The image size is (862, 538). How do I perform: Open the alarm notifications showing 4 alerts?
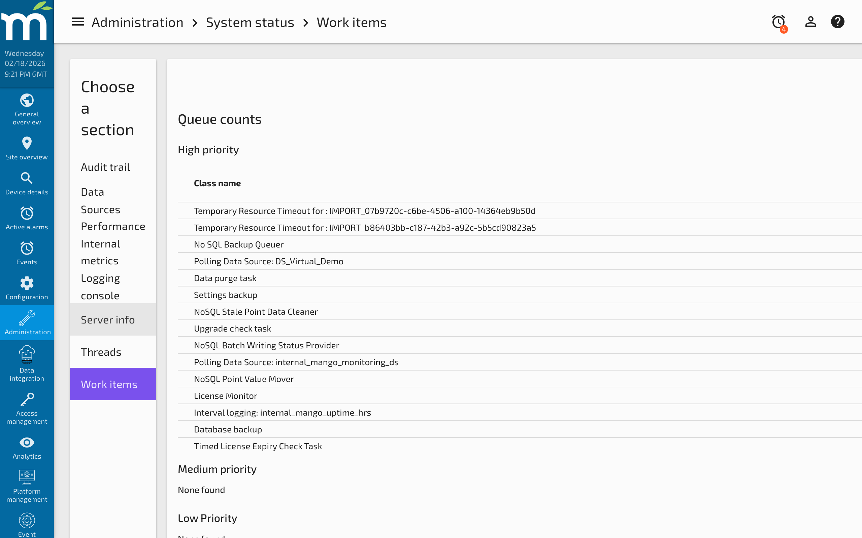(x=778, y=22)
